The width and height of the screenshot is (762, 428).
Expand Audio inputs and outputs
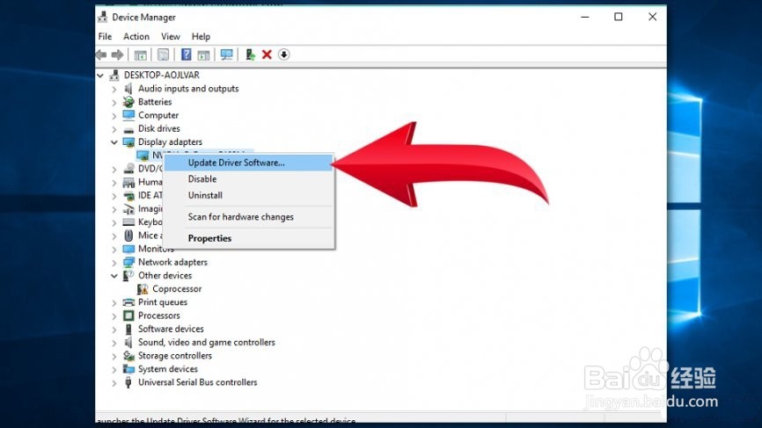(x=114, y=90)
